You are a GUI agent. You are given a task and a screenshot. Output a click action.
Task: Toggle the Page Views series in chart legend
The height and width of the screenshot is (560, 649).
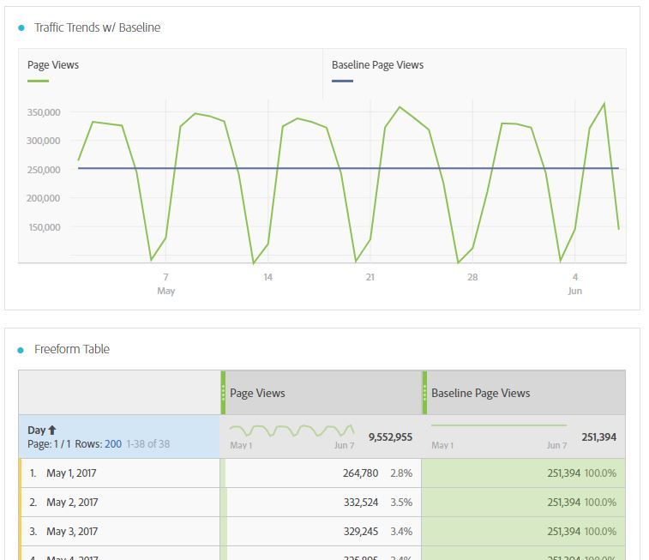coord(53,65)
